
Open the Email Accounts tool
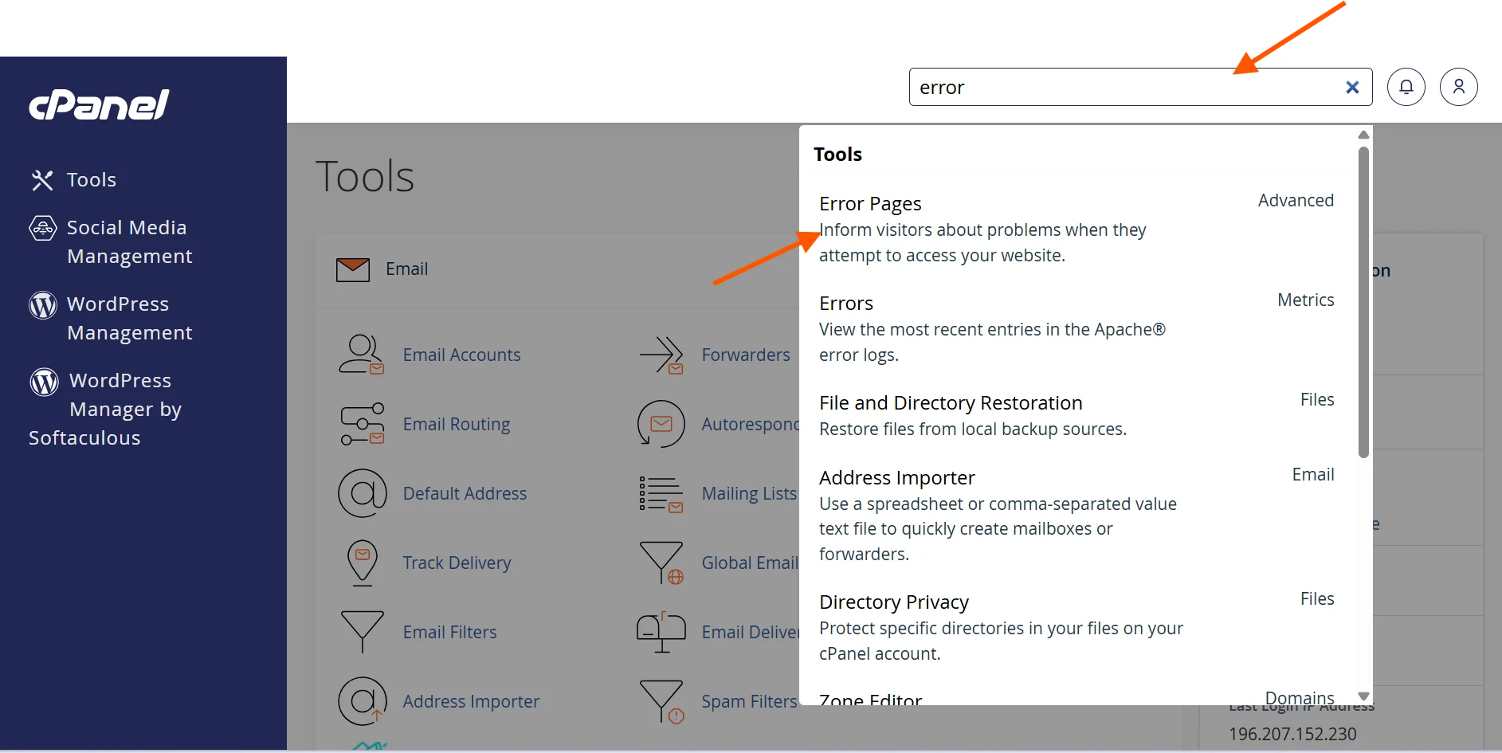click(x=461, y=355)
